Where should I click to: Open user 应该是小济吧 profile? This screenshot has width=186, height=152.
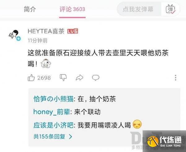(54, 125)
